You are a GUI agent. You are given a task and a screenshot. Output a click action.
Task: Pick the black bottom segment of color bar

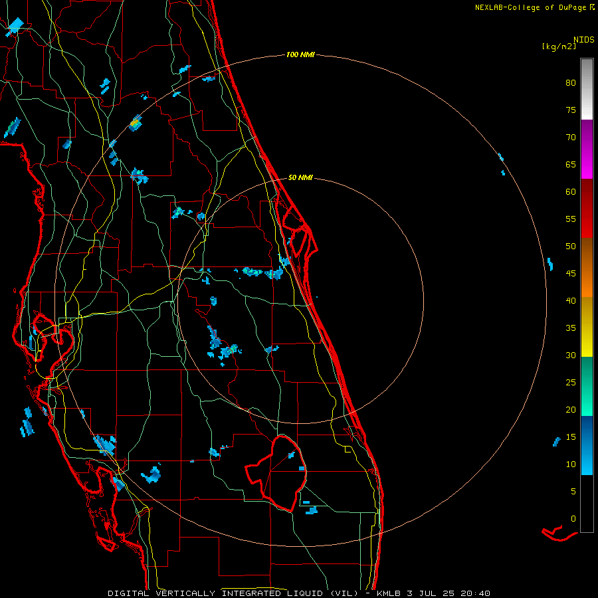[x=587, y=504]
